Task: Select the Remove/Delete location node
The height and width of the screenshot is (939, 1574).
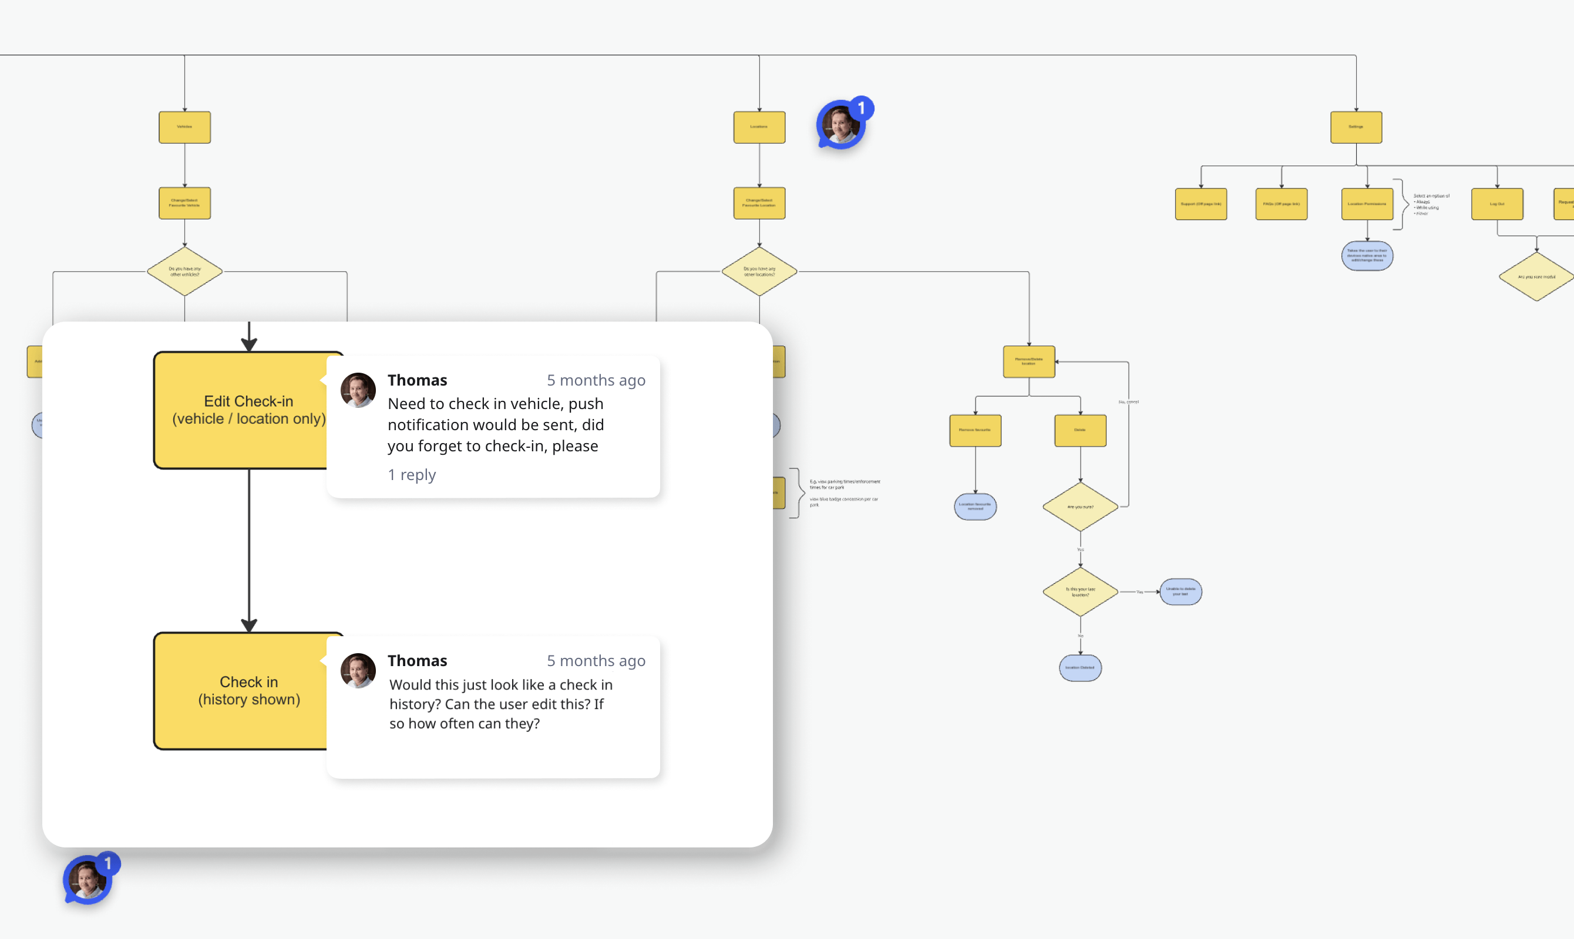Action: [x=1029, y=362]
